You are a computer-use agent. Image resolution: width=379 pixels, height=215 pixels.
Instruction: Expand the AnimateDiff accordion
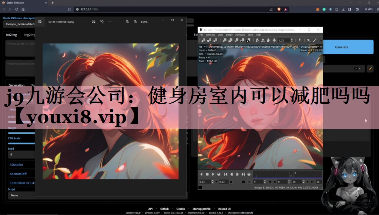21,174
